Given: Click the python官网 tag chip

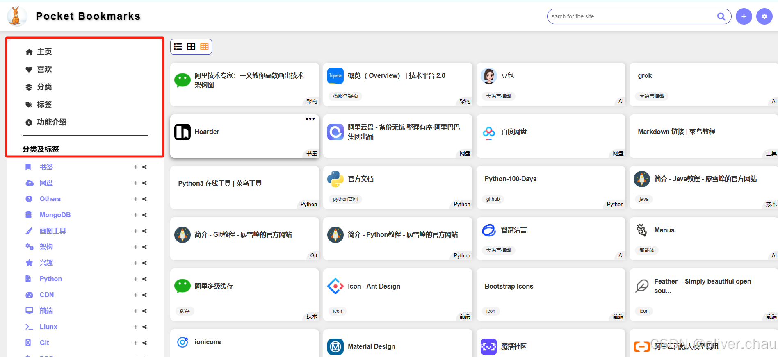Looking at the screenshot, I should pyautogui.click(x=345, y=199).
